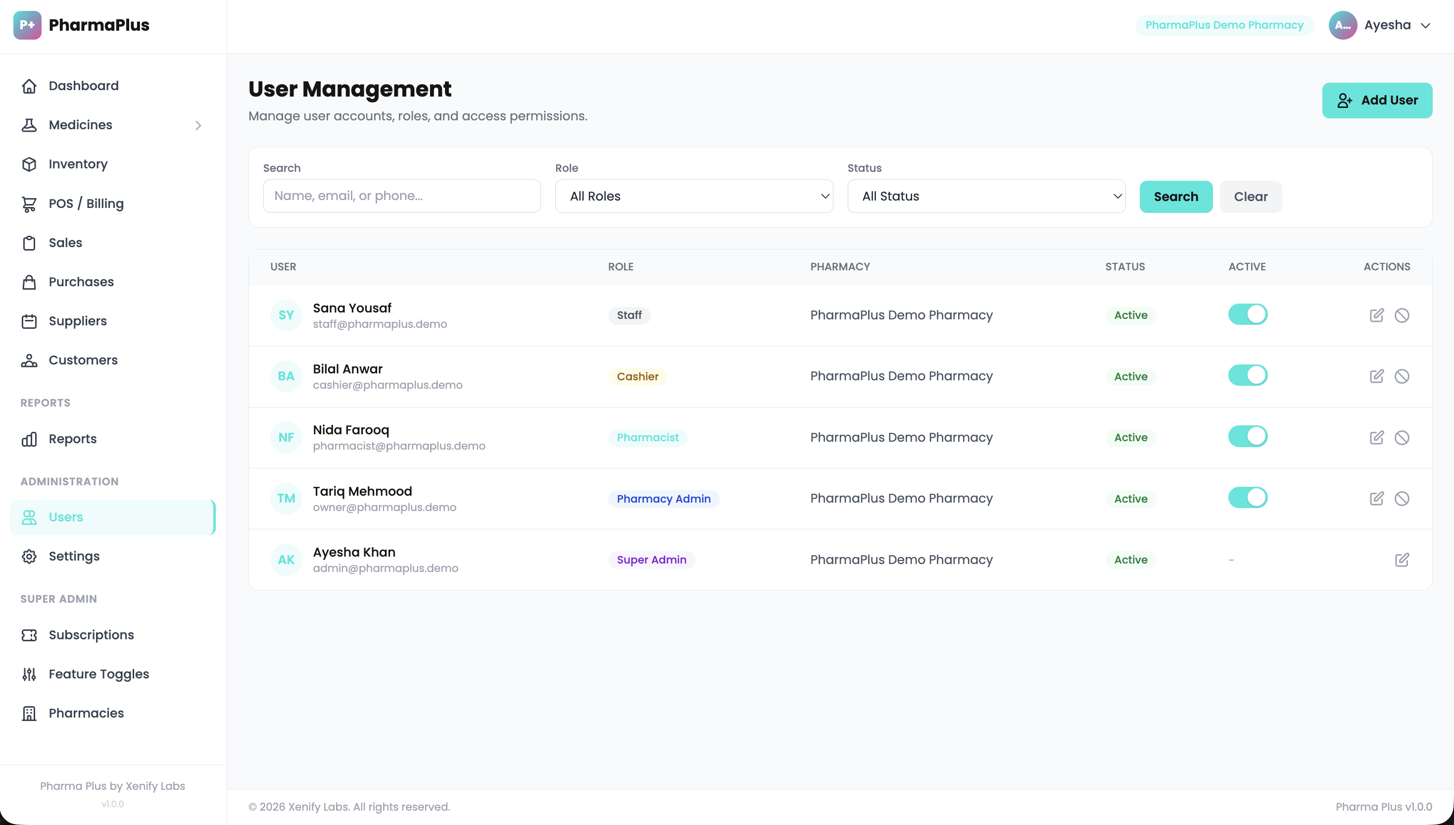This screenshot has width=1454, height=825.
Task: Open the All Status dropdown
Action: (986, 196)
